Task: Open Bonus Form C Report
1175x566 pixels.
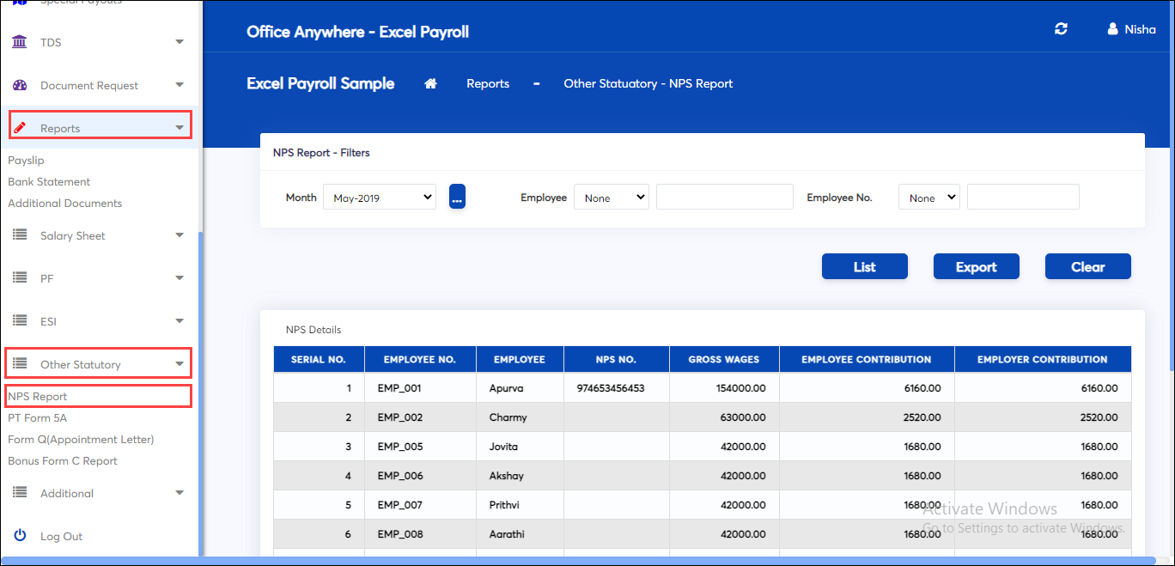Action: point(63,460)
